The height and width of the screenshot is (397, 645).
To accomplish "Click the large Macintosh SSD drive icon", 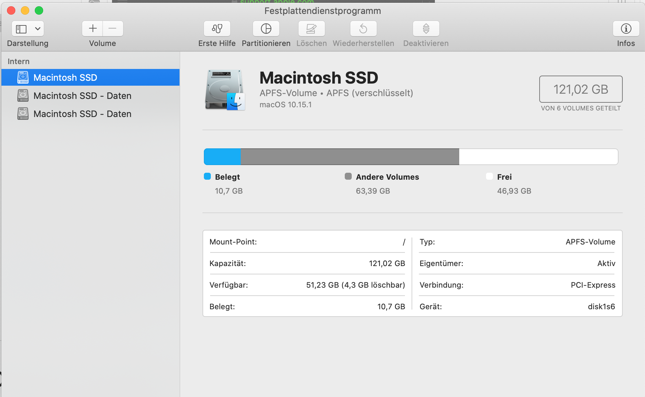I will (225, 90).
